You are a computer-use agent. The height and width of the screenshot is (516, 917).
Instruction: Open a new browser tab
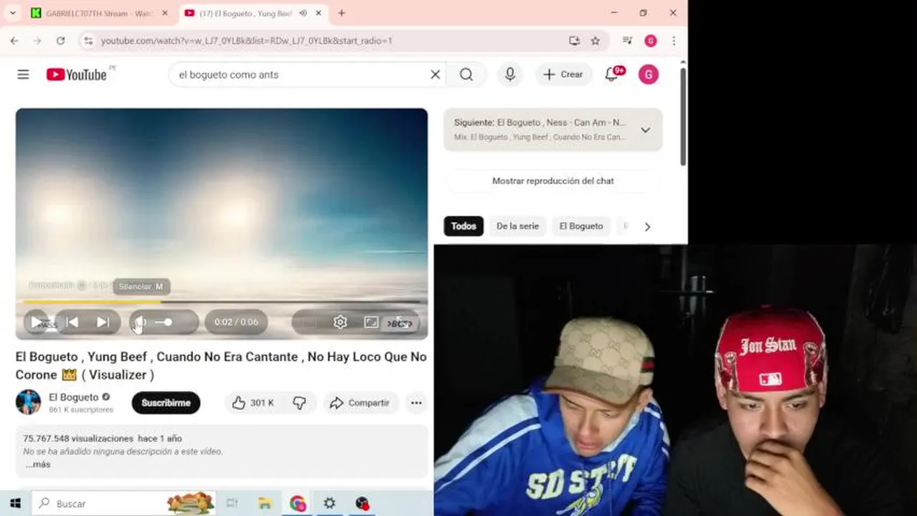point(342,13)
